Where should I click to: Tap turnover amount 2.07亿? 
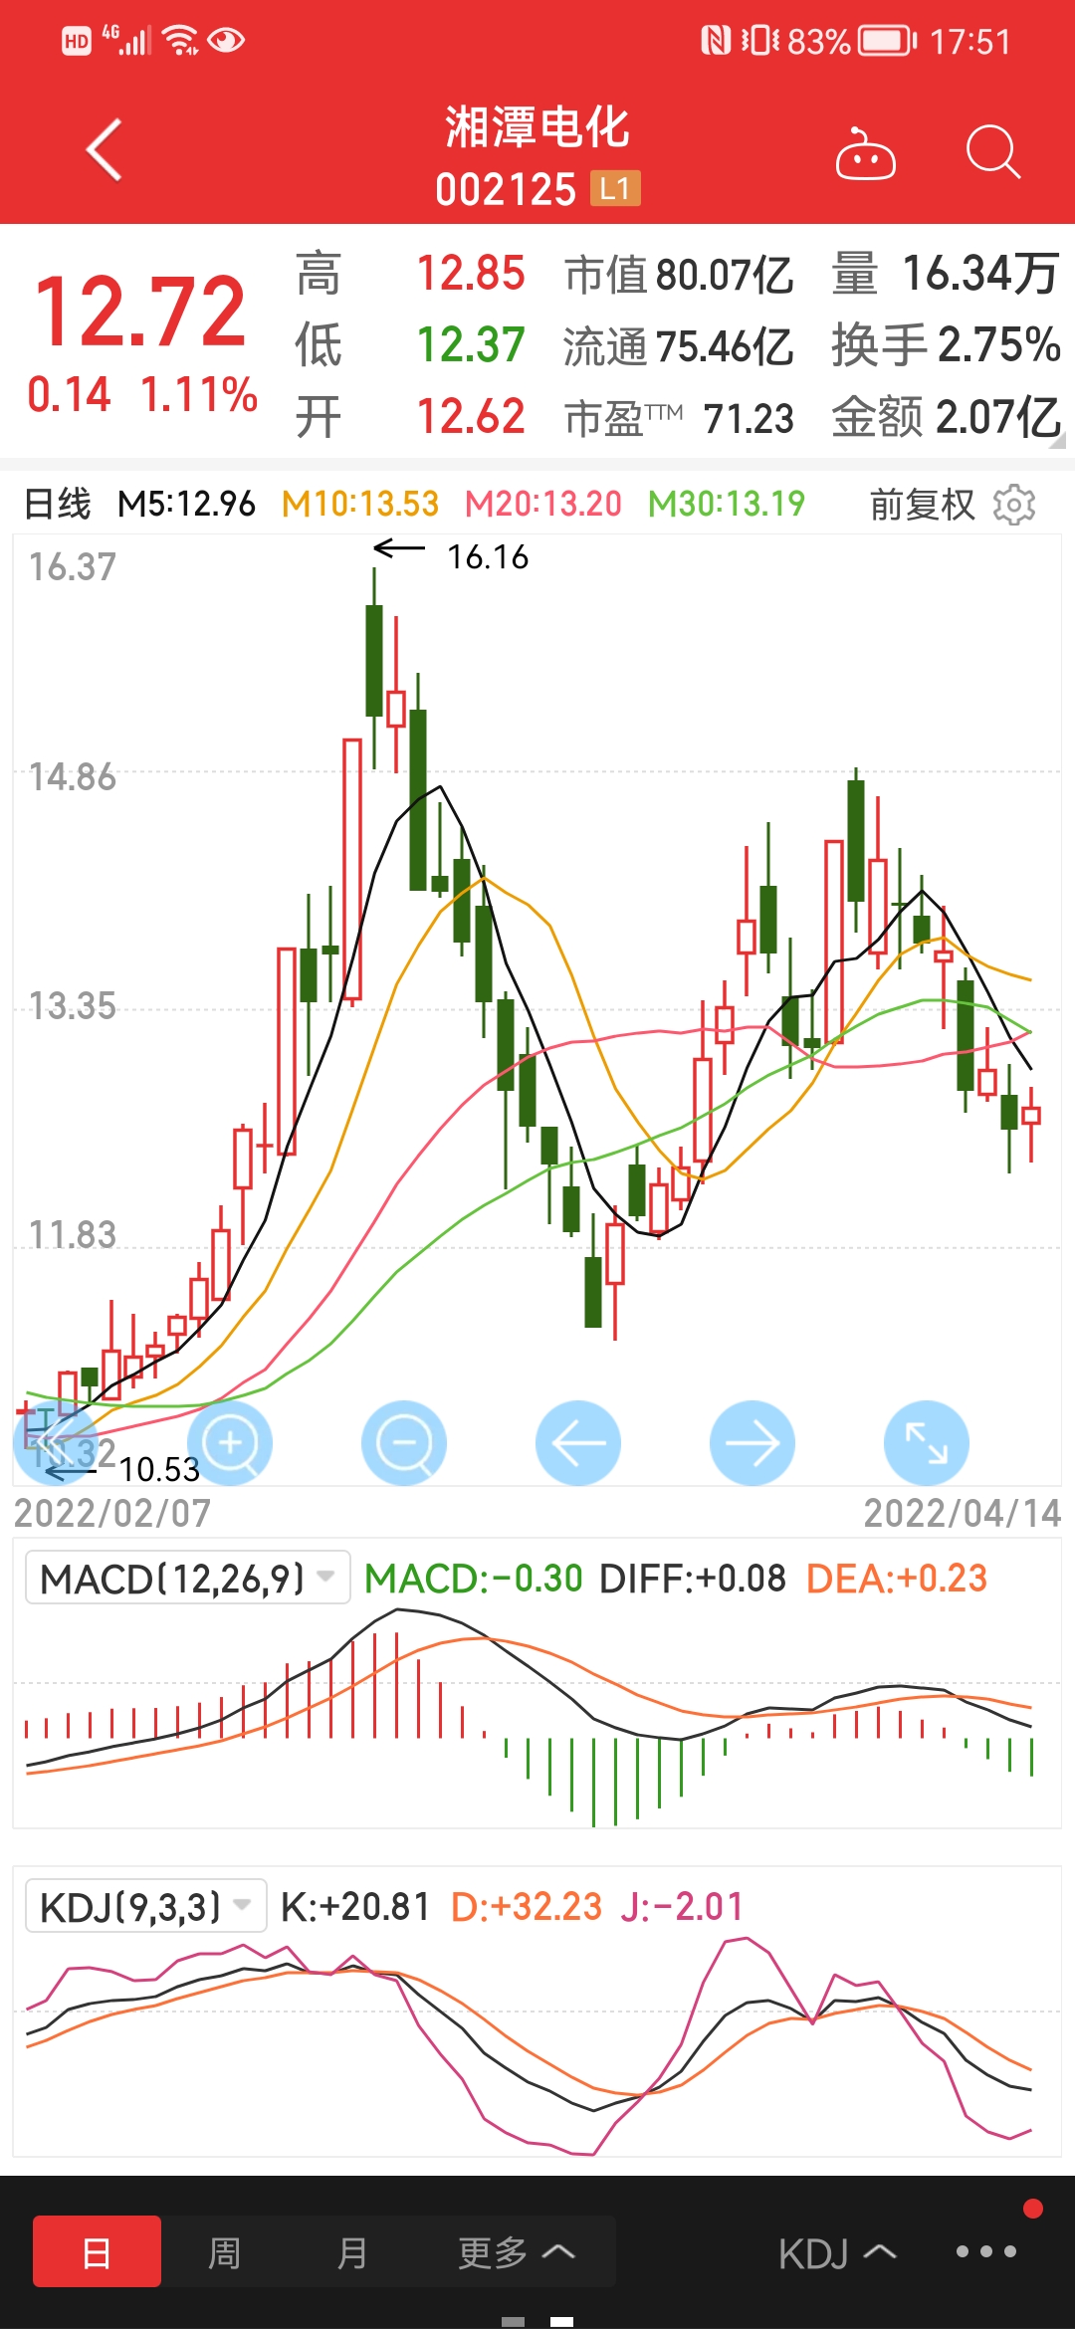coord(998,417)
